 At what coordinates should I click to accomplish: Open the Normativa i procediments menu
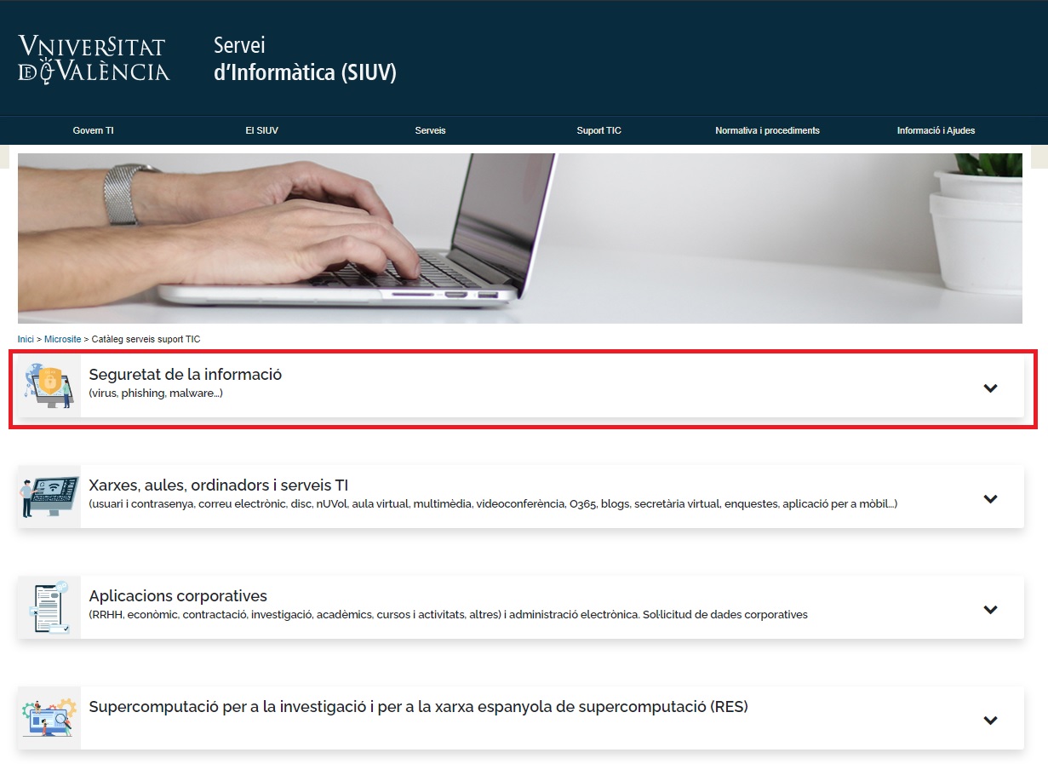[x=767, y=130]
